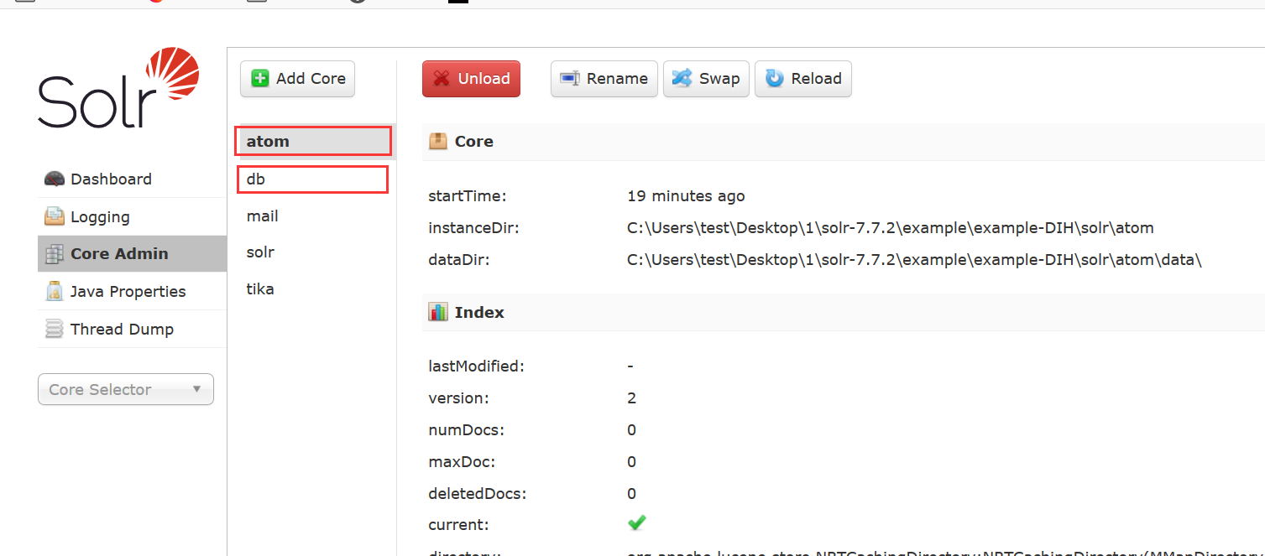The image size is (1265, 556).
Task: Click the Add Core button
Action: [298, 78]
